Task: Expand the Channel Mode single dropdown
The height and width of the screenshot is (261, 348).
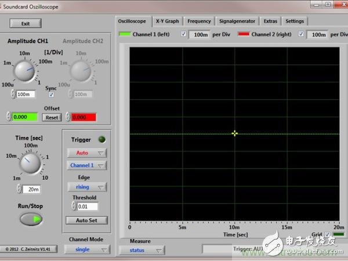Action: [86, 249]
